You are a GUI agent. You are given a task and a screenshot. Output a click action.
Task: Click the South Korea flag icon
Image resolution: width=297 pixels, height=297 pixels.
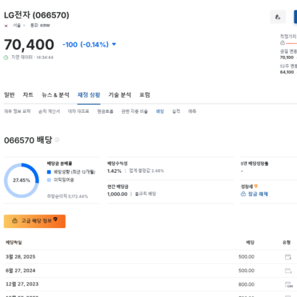tap(6, 26)
